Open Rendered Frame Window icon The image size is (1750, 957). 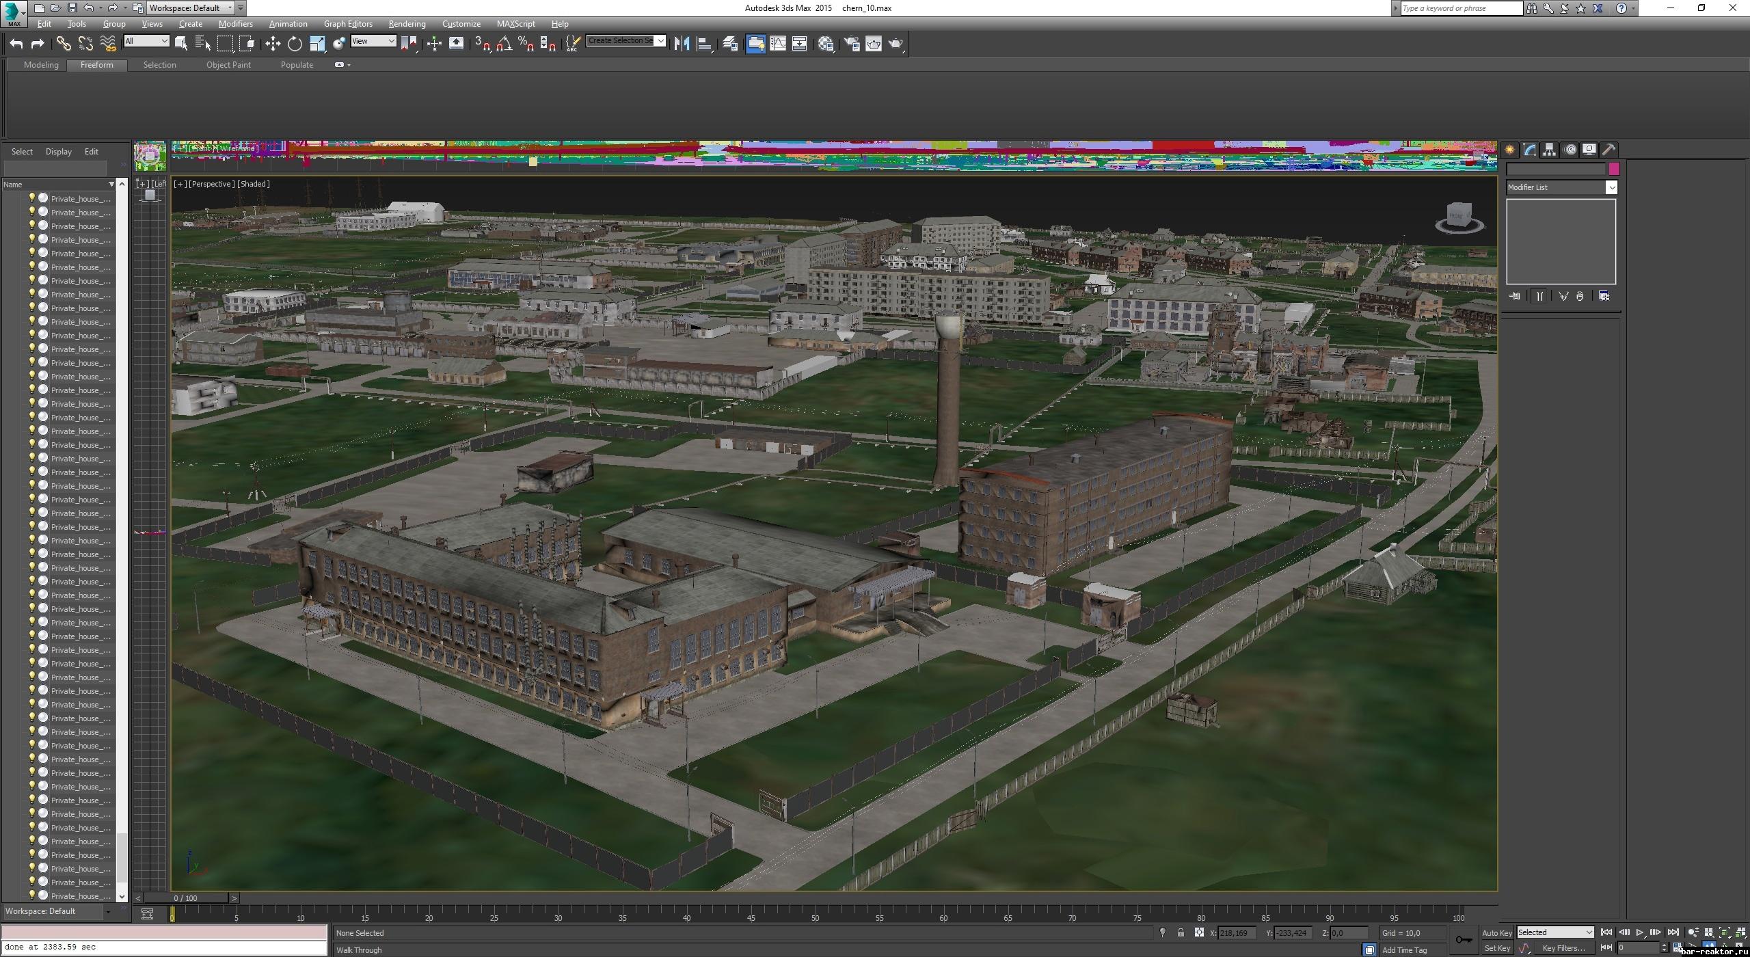click(x=874, y=44)
